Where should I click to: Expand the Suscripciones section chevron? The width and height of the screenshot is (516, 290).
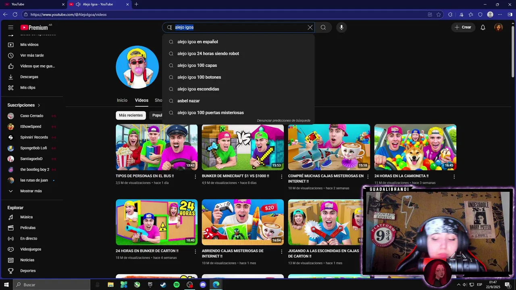point(39,105)
